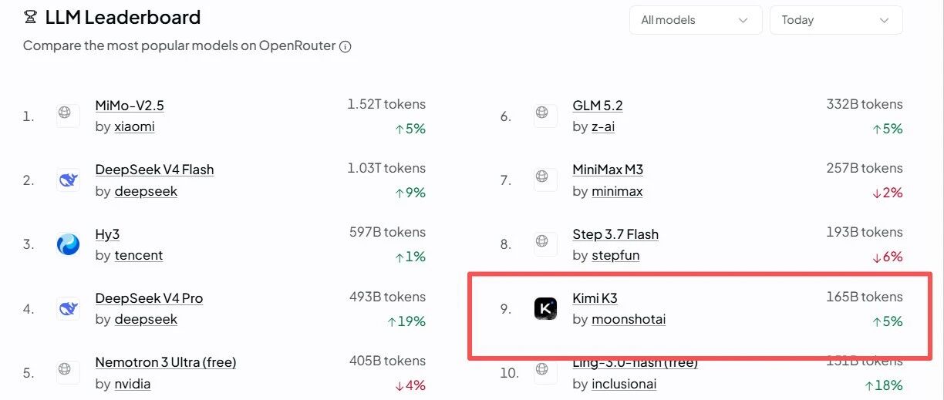Click the hourglass icon beside LLM Leaderboard title
Image resolution: width=944 pixels, height=400 pixels.
pyautogui.click(x=30, y=17)
